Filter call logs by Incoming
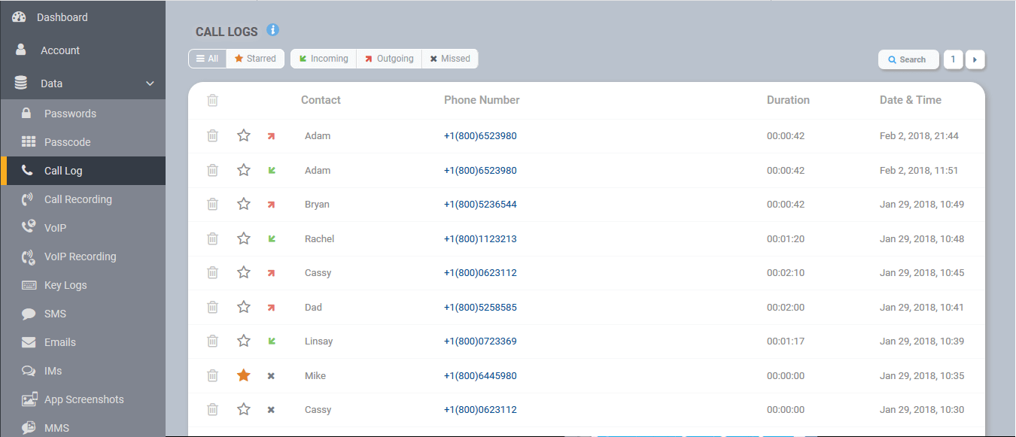 [324, 59]
